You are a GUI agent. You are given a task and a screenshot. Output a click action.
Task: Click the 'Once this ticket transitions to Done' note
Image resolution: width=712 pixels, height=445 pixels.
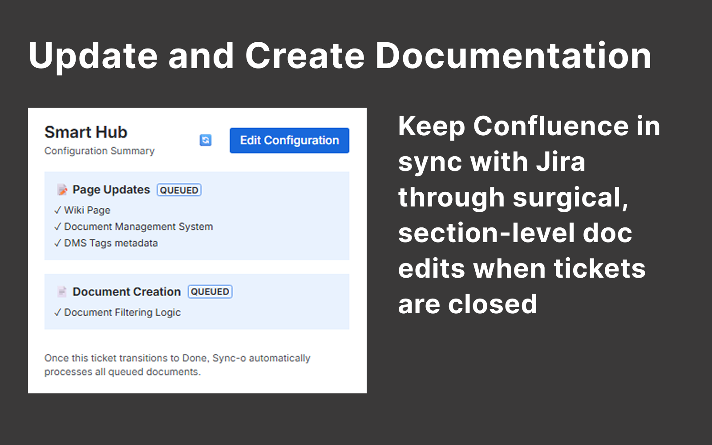(178, 365)
